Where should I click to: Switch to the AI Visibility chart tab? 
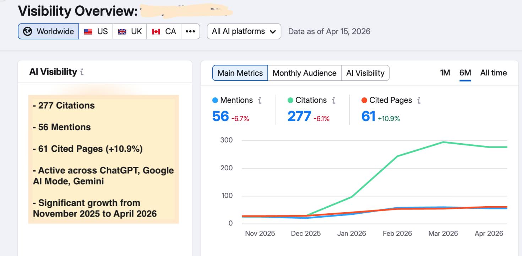tap(365, 73)
